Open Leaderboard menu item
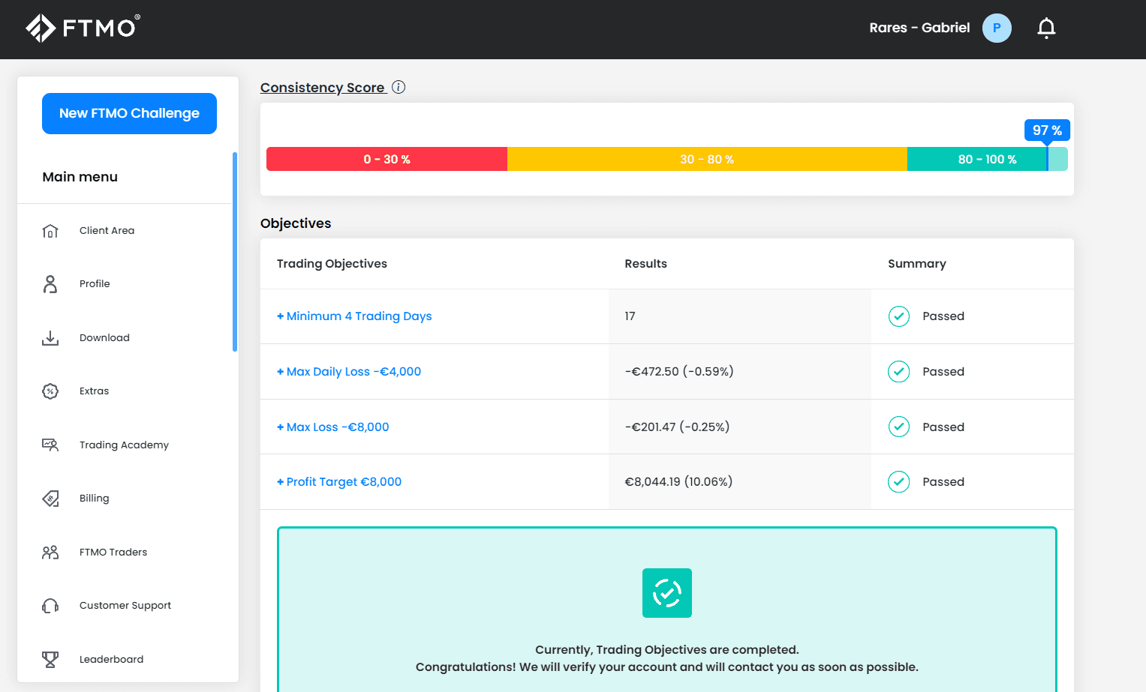The image size is (1146, 692). tap(111, 660)
